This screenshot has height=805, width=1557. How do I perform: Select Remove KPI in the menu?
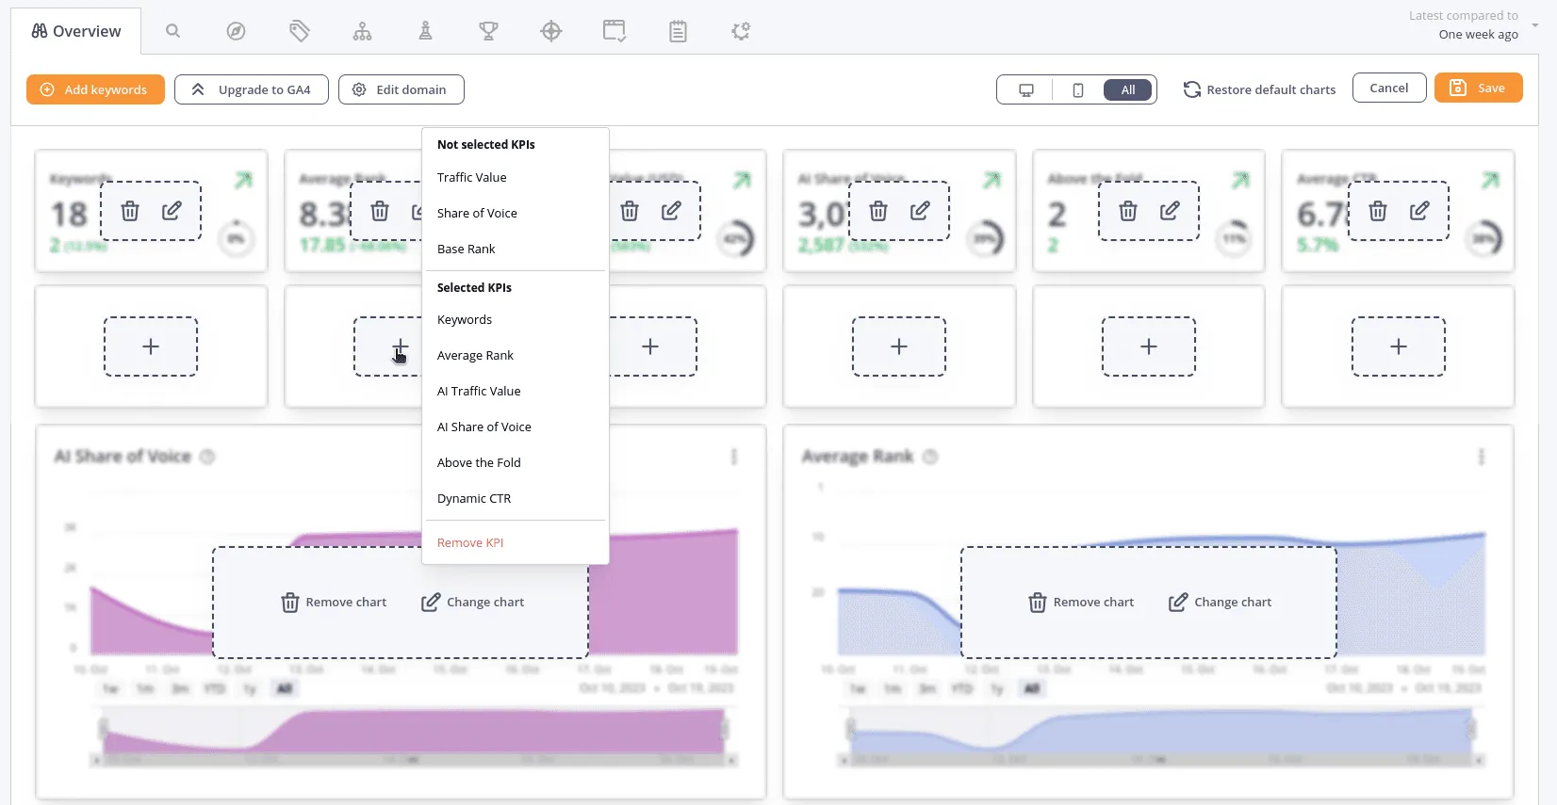pos(470,542)
